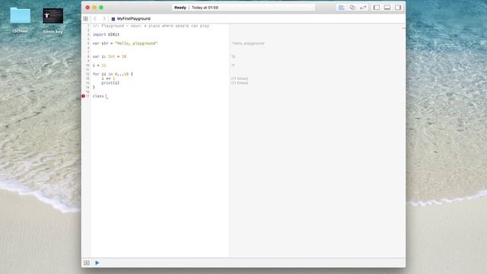Open the related items grid menu
Screen dimensions: 487x274
click(86, 19)
